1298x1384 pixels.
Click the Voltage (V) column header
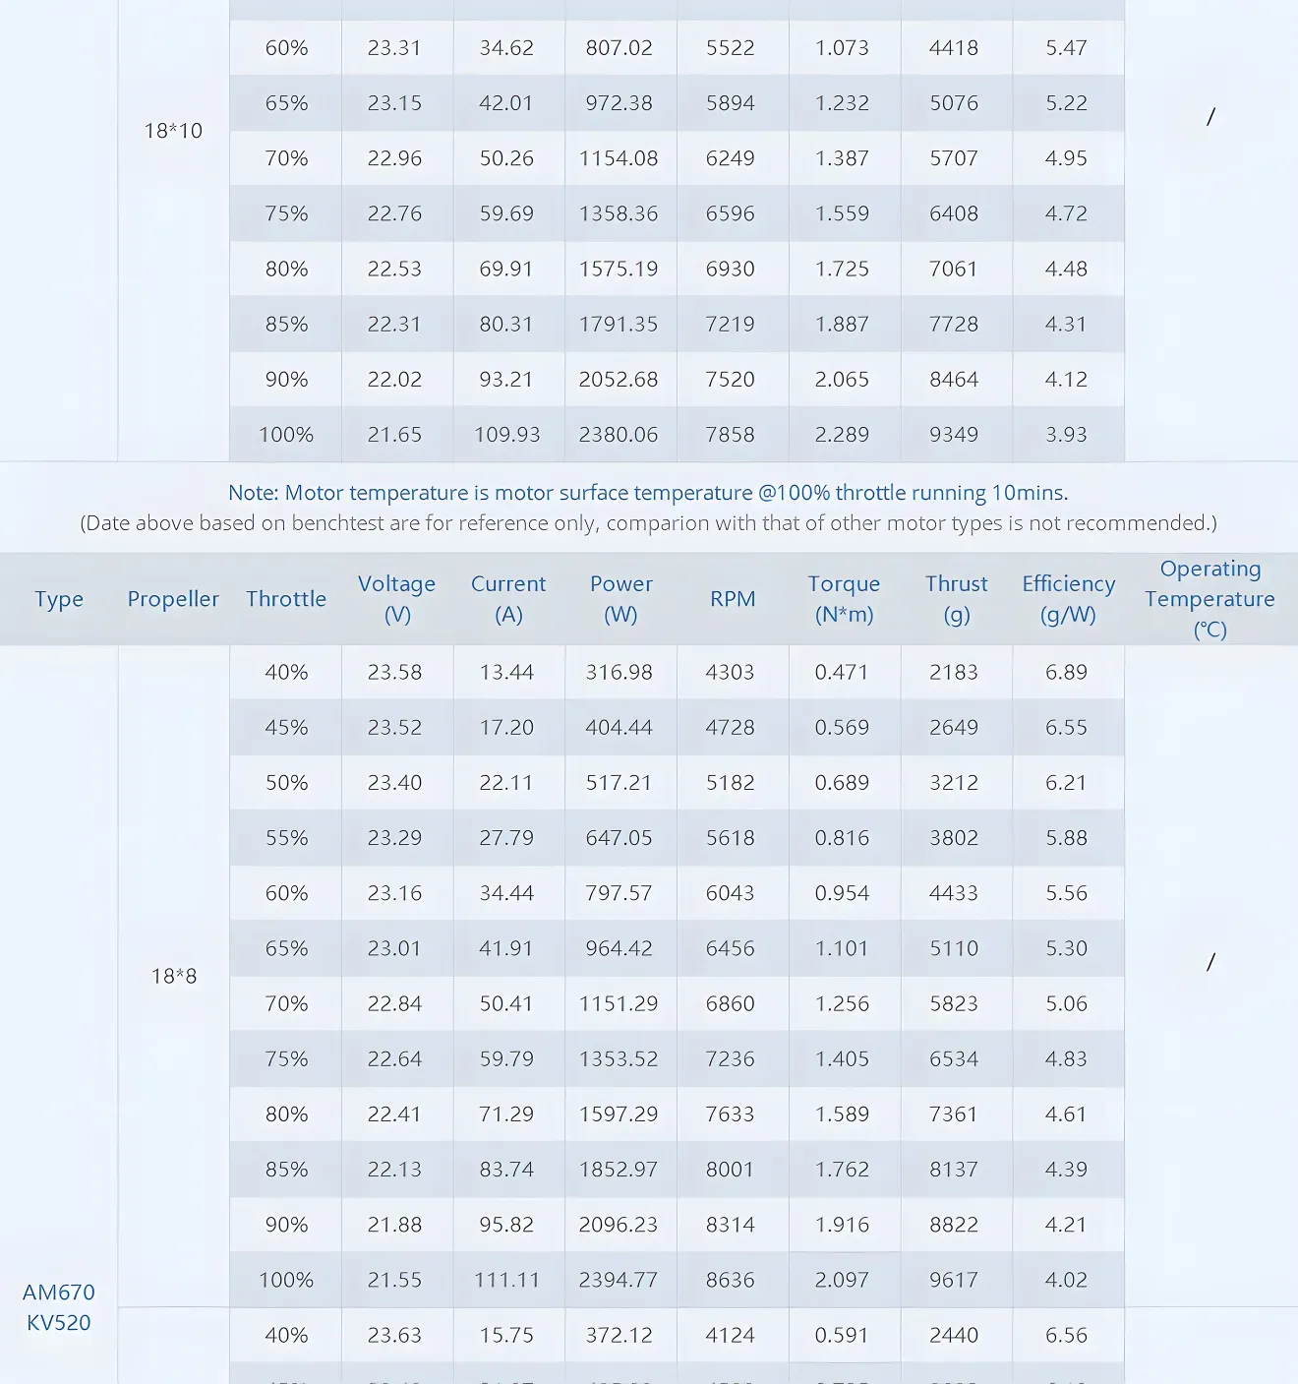(x=396, y=599)
